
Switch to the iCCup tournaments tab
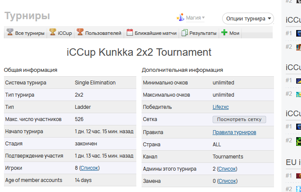tap(61, 33)
